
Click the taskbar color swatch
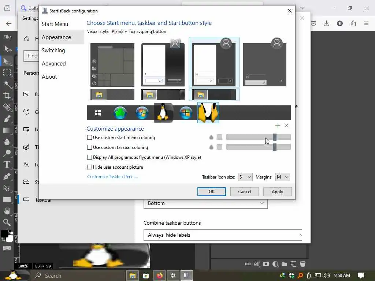(x=219, y=147)
